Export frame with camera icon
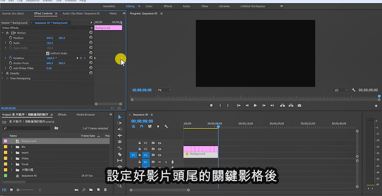 point(300,105)
